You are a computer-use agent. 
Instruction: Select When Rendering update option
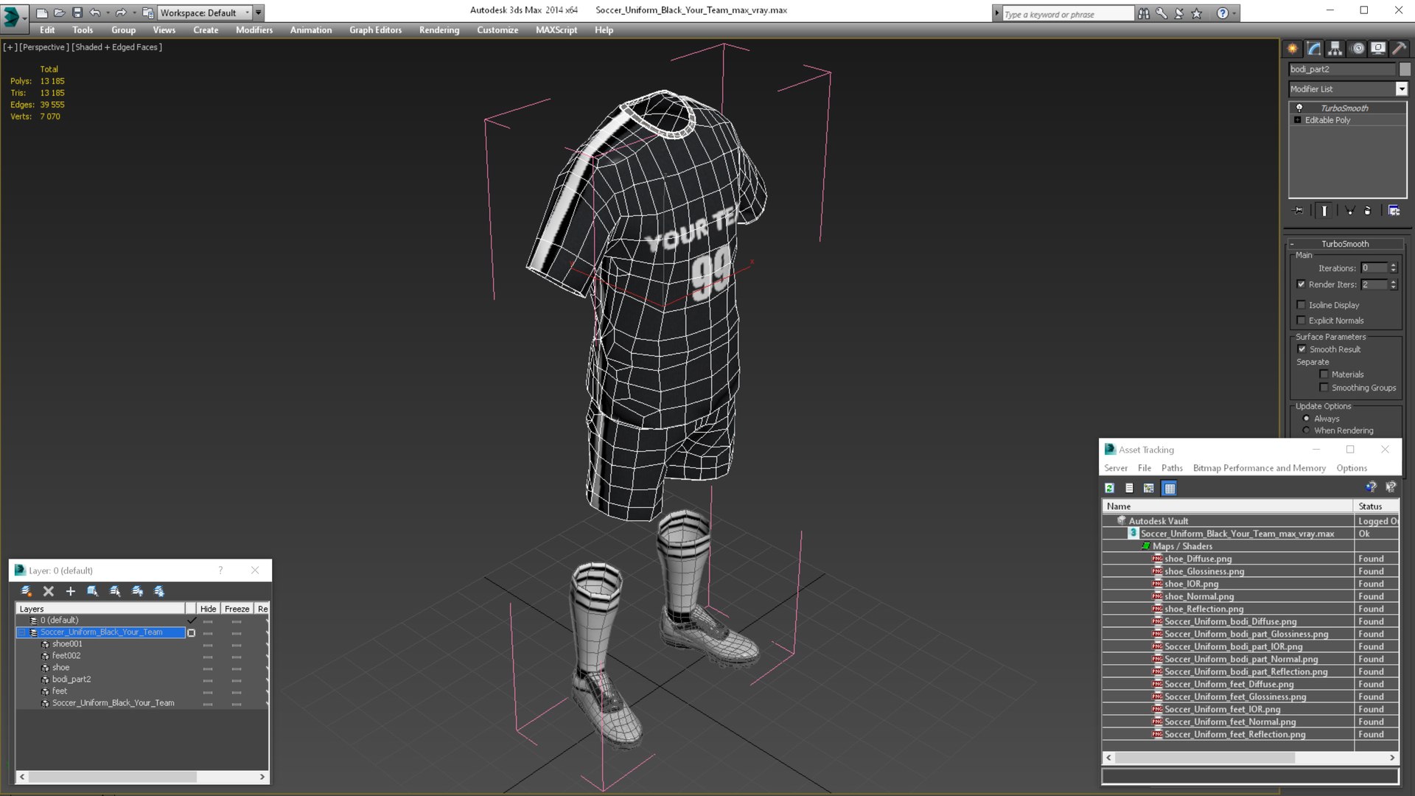(1306, 430)
